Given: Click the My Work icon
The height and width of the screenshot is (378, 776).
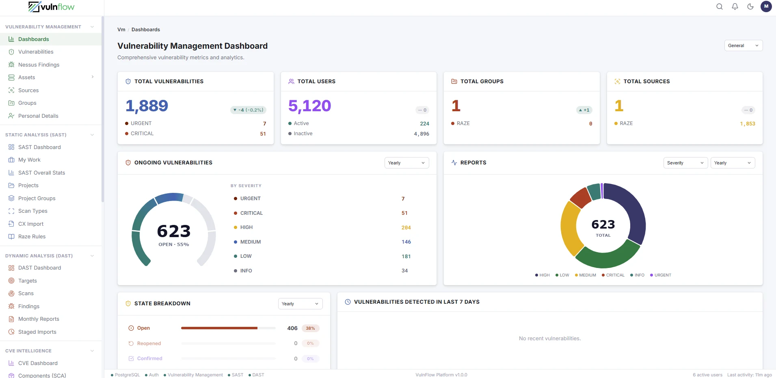Looking at the screenshot, I should pos(11,160).
